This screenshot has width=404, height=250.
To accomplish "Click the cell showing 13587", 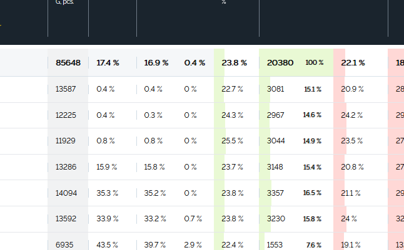I will 66,89.
